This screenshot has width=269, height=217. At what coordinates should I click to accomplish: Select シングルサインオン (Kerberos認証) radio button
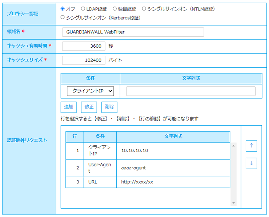63,17
